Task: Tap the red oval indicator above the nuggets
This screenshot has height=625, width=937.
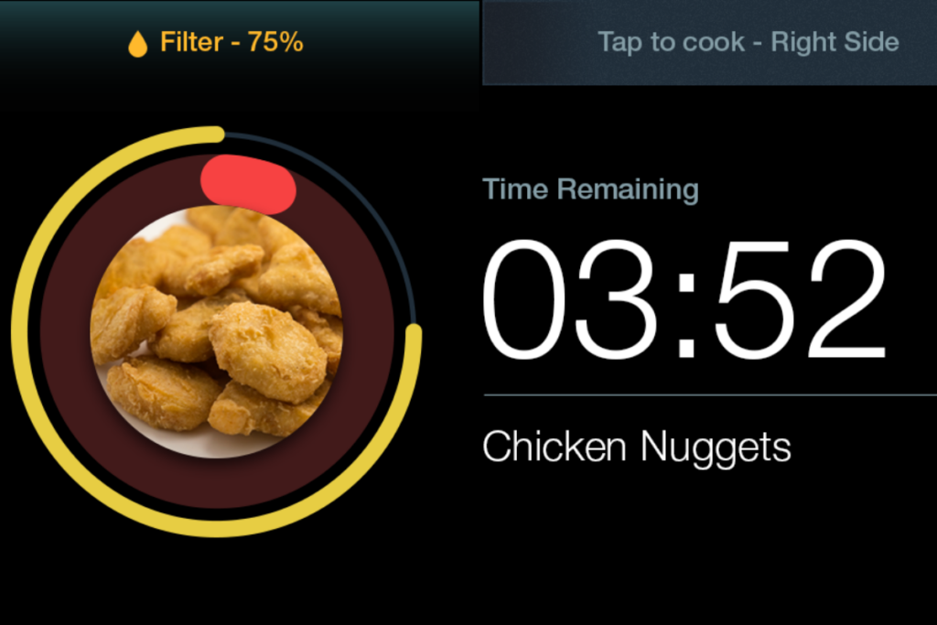Action: pyautogui.click(x=248, y=184)
